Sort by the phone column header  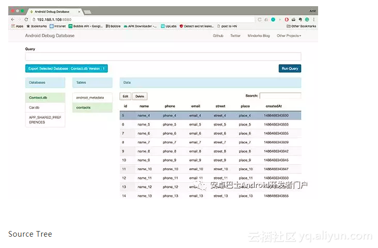[170, 106]
